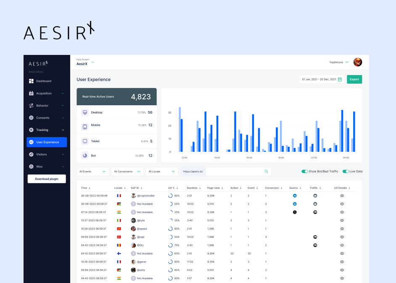The height and width of the screenshot is (283, 396).
Task: Click the calendar icon in date range
Action: (340, 79)
